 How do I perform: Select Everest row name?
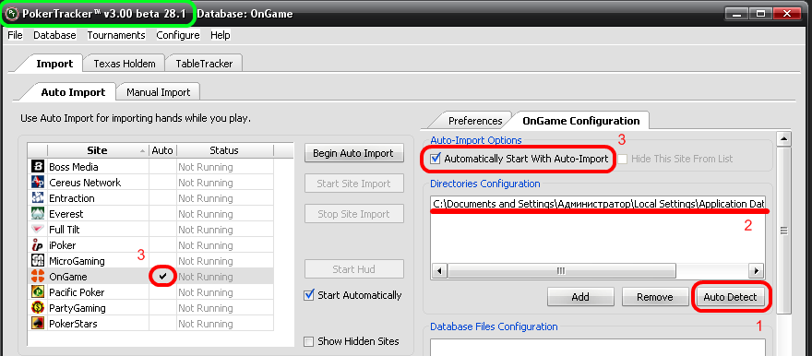coord(66,214)
